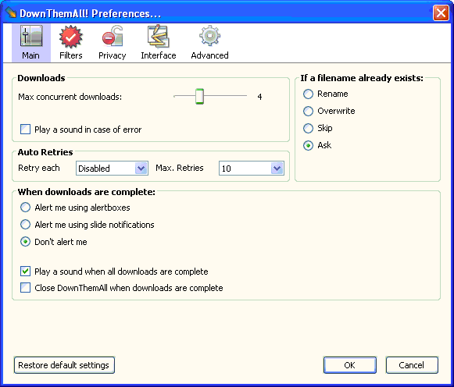Click Restore default settings button
This screenshot has height=387, width=454.
64,365
